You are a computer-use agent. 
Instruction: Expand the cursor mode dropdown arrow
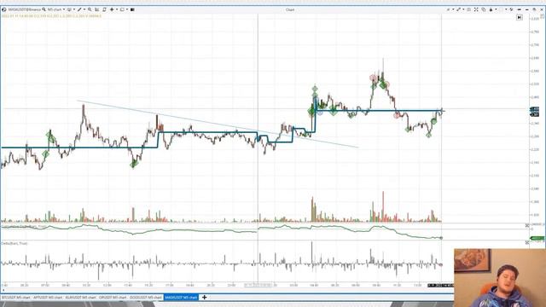pos(117,9)
